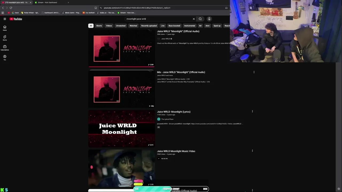Click the picture-in-picture icon in address bar
This screenshot has width=342, height=192.
click(227, 8)
